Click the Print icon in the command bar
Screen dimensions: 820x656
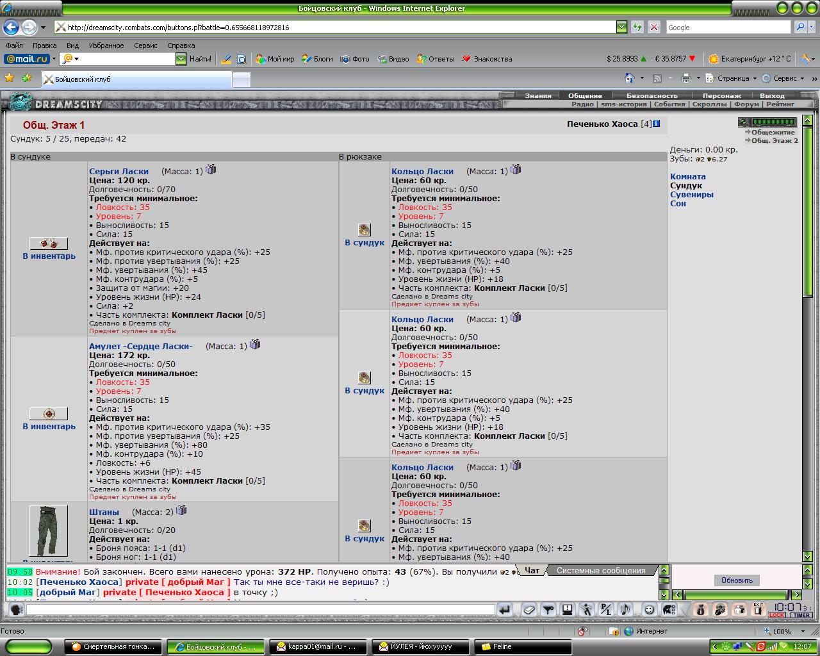click(685, 78)
